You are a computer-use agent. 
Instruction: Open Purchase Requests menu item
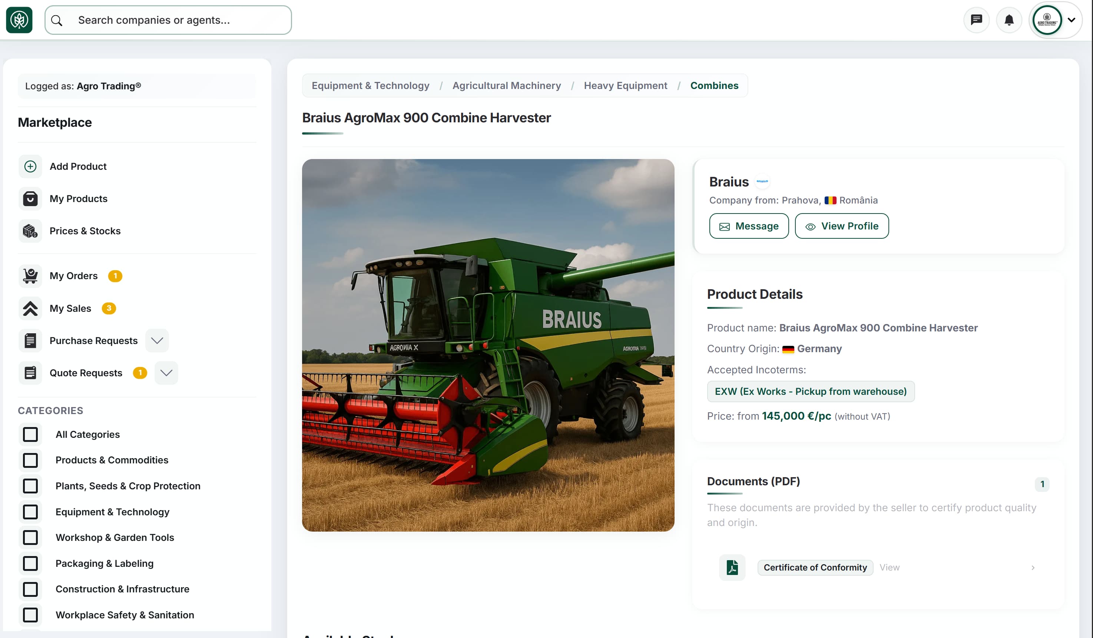(94, 340)
